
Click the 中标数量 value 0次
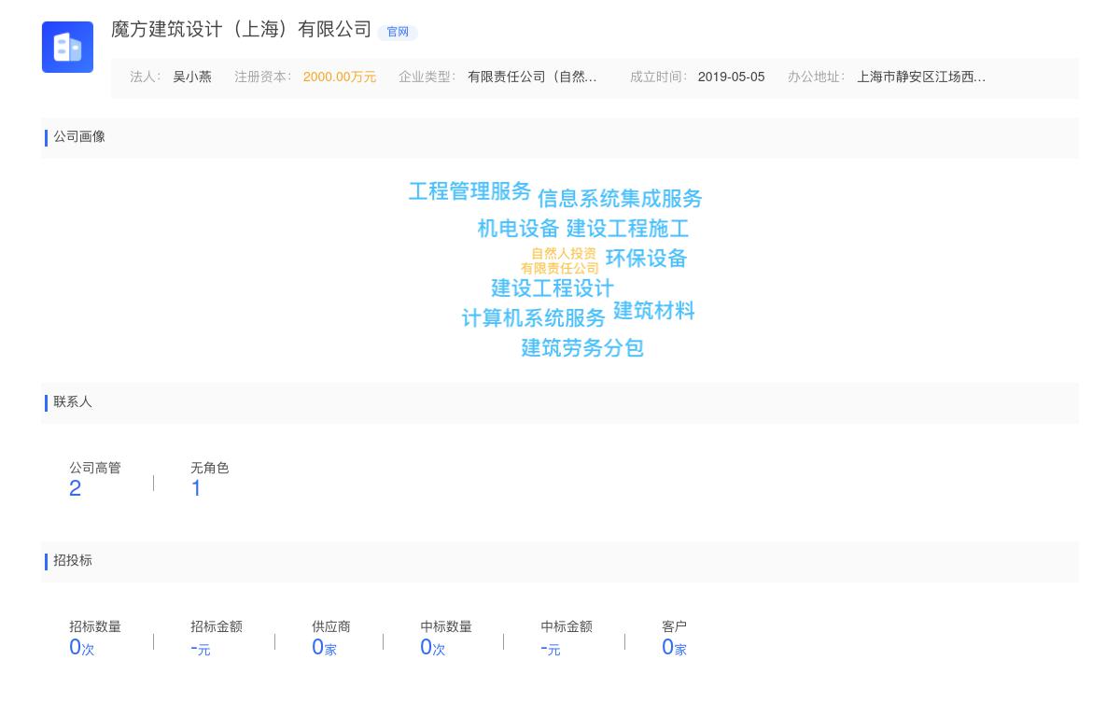433,648
